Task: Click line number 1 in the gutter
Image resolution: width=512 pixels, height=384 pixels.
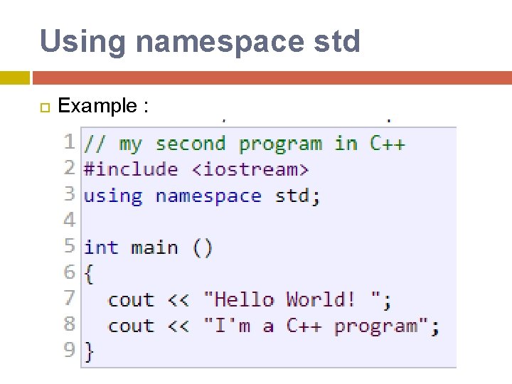Action: (69, 142)
